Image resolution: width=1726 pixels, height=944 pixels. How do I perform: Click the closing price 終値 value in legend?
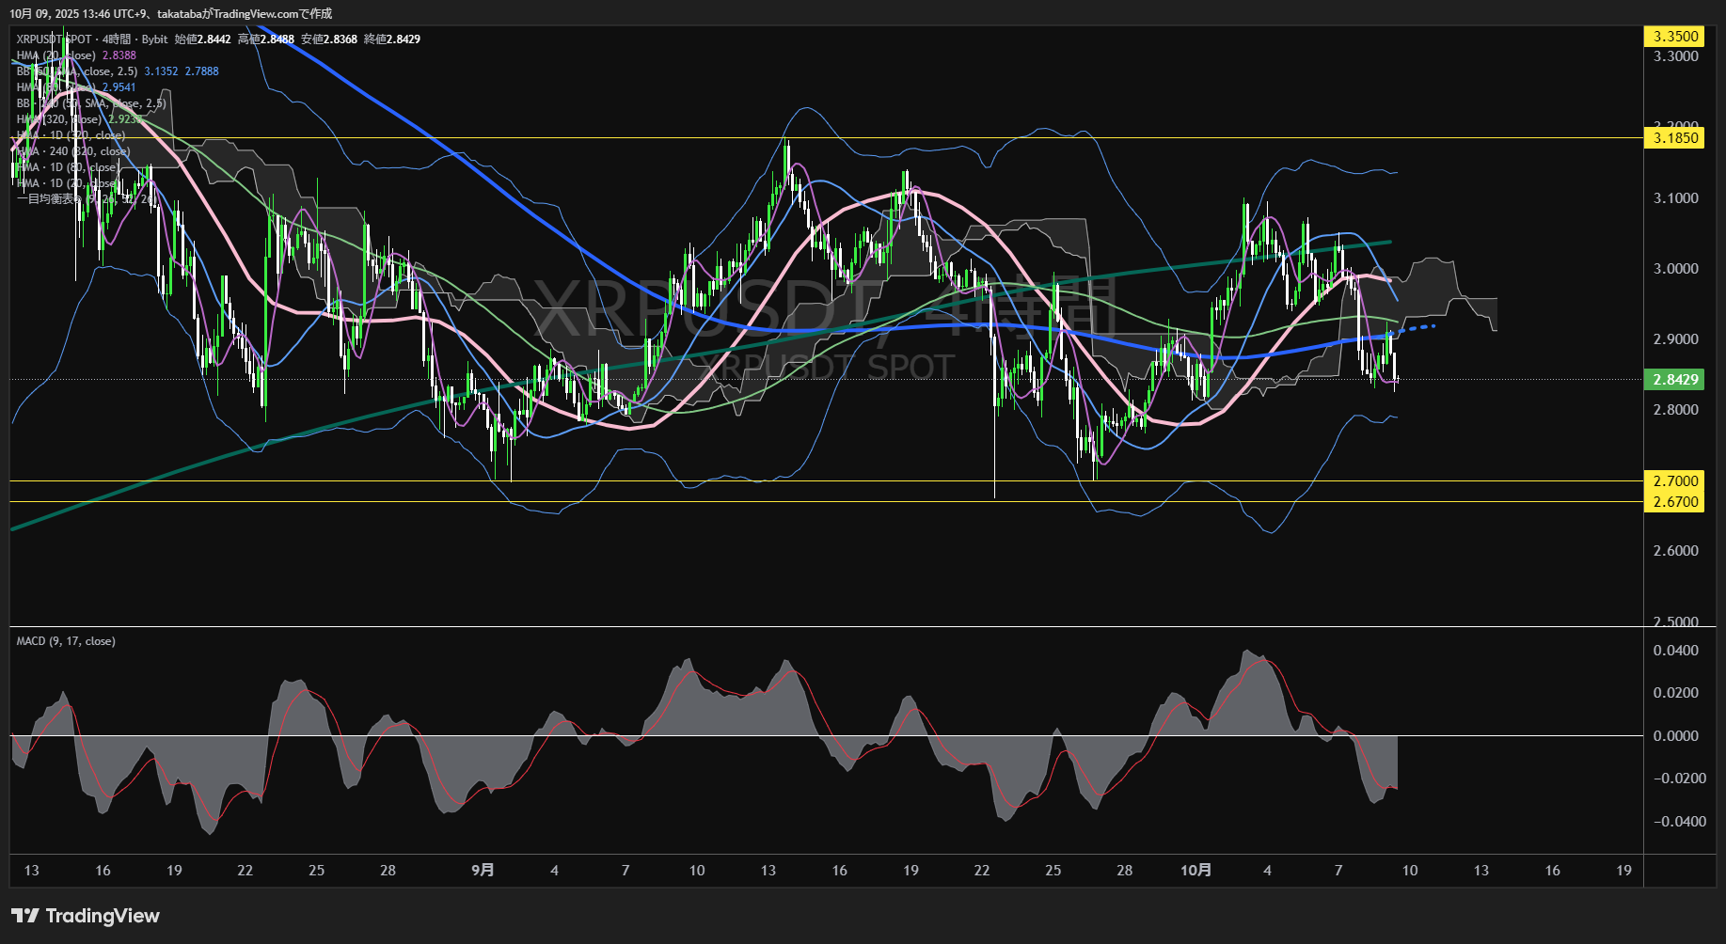click(403, 39)
